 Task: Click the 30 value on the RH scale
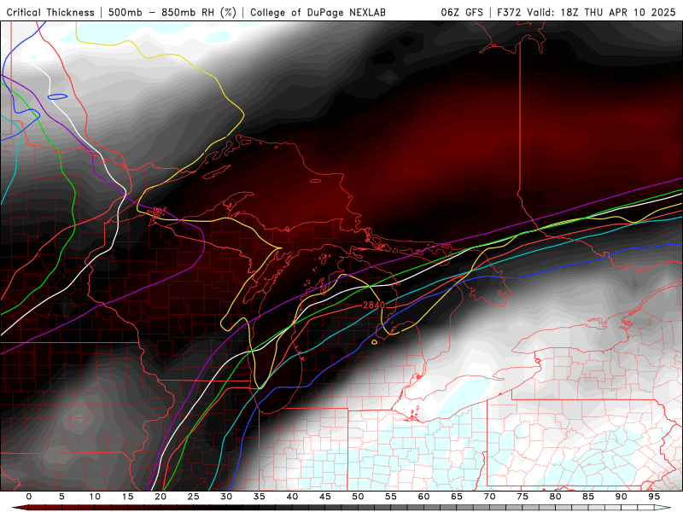(x=226, y=497)
